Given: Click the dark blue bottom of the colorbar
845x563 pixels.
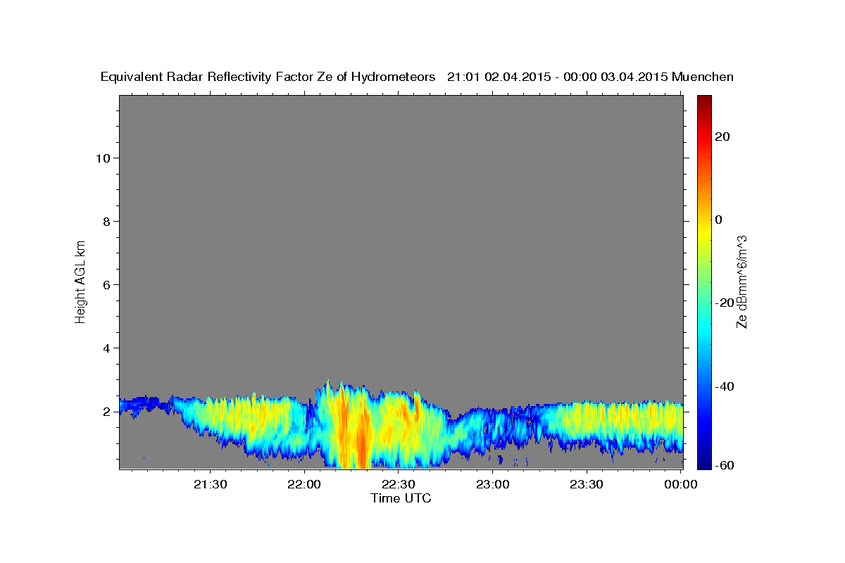Looking at the screenshot, I should (x=703, y=462).
